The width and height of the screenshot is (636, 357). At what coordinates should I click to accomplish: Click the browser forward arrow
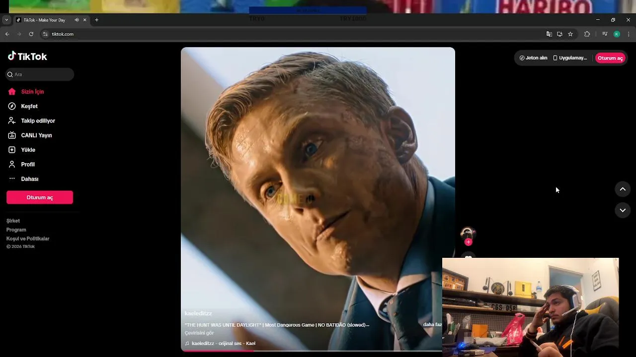19,34
